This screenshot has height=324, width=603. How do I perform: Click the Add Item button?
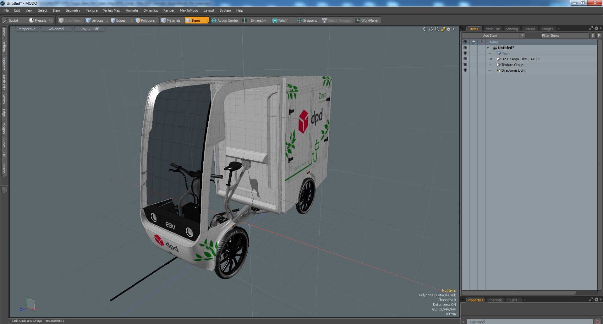click(490, 36)
